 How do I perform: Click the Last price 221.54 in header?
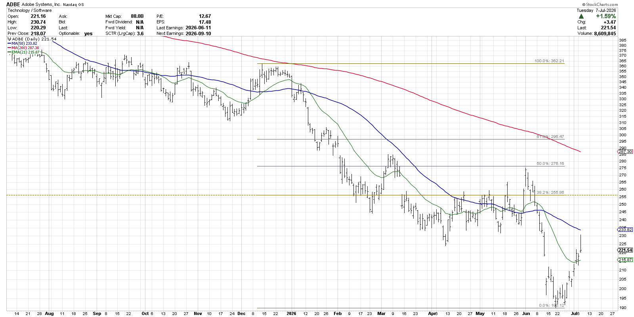609,28
